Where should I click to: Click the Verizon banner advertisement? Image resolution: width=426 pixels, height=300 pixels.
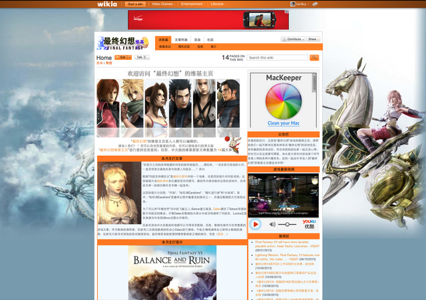click(208, 20)
